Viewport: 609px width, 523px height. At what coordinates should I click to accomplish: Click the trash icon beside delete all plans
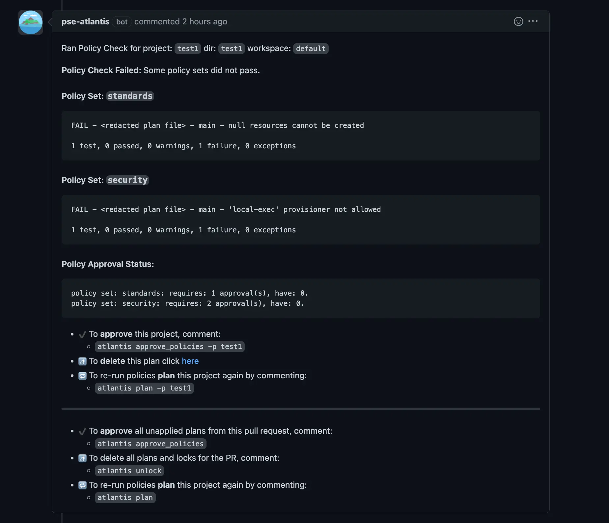[82, 458]
